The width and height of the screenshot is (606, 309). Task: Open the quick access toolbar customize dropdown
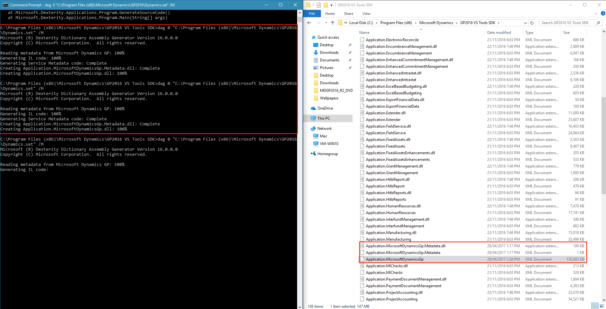(x=331, y=5)
